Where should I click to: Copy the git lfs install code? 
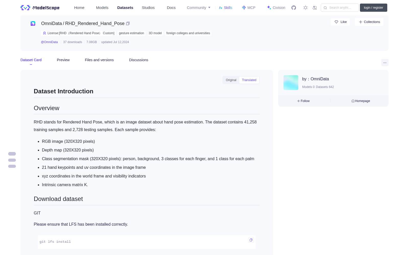(x=251, y=240)
